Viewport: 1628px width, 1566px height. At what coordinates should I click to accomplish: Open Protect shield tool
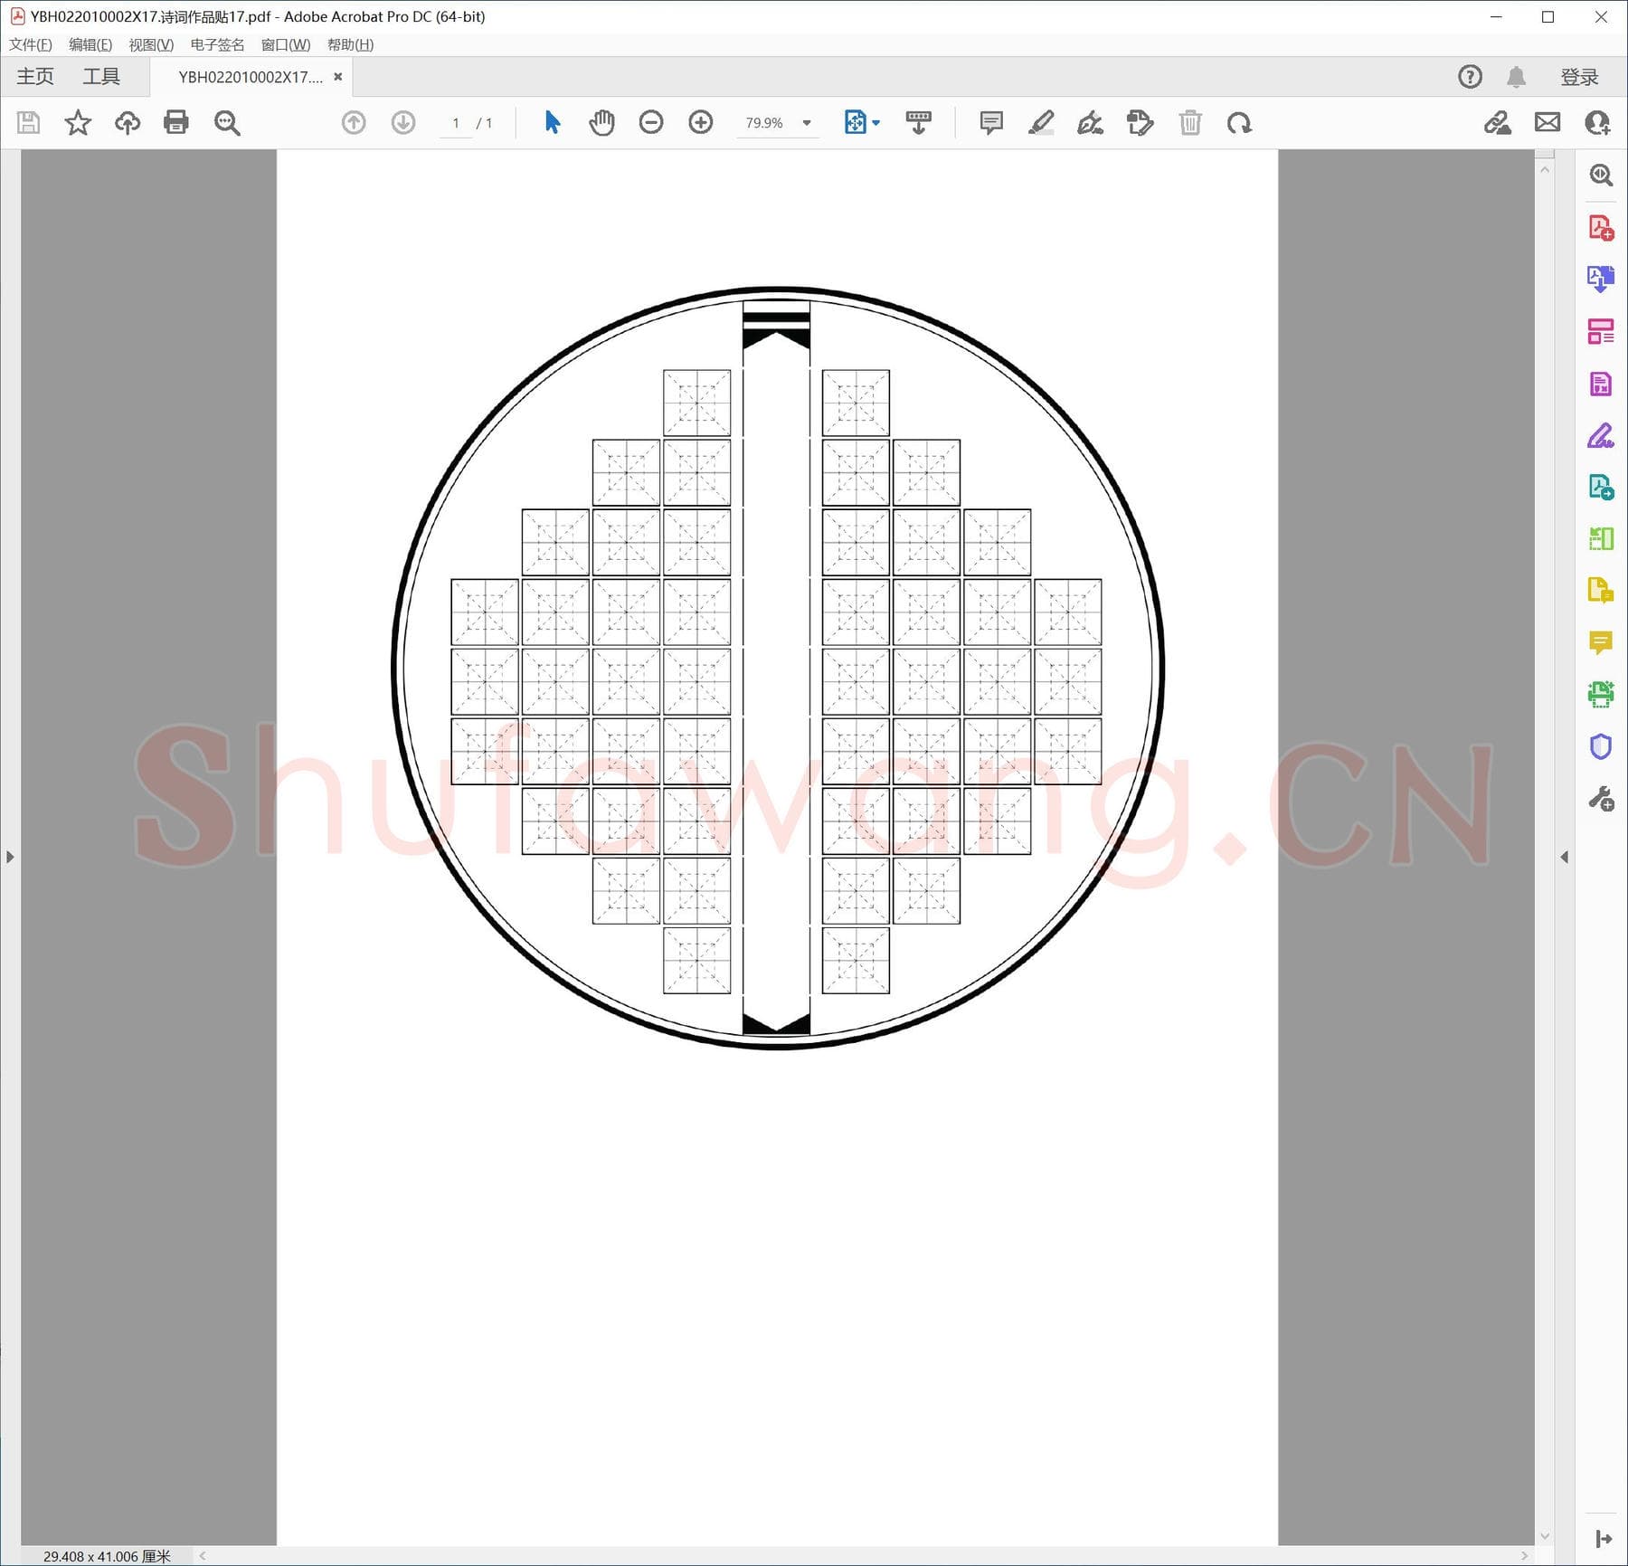coord(1601,746)
